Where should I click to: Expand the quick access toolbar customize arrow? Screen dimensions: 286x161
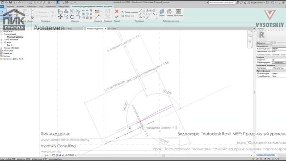coord(75,2)
